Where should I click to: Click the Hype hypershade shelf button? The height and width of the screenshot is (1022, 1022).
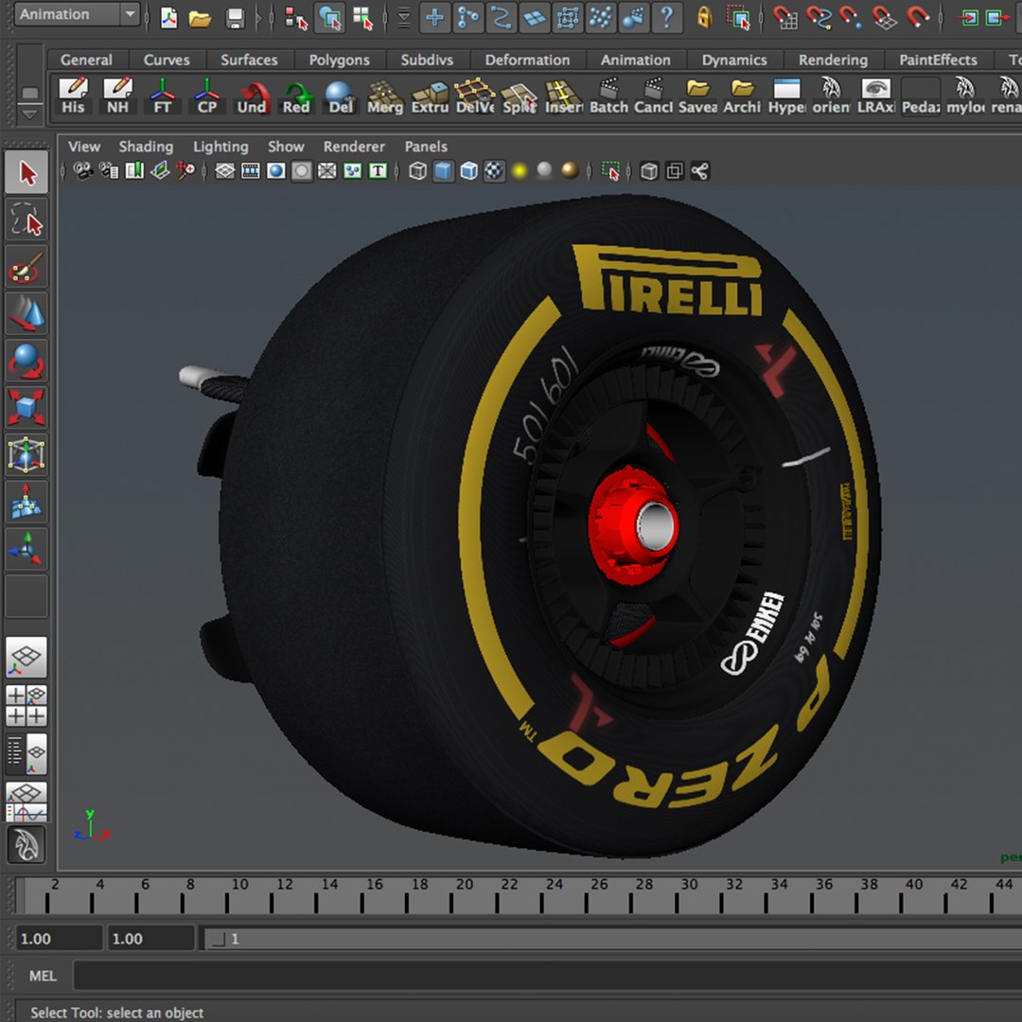pyautogui.click(x=786, y=96)
